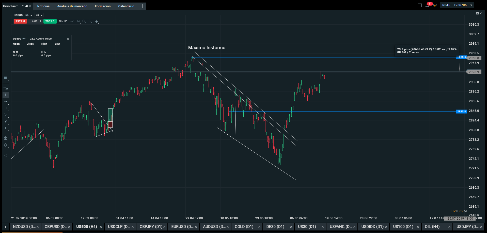Switch to the NZDUSD chart tab
This screenshot has height=233, width=487.
24,227
